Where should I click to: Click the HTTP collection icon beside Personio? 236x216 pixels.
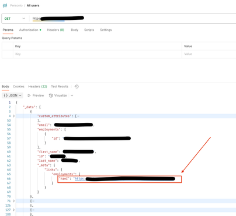tap(5, 6)
